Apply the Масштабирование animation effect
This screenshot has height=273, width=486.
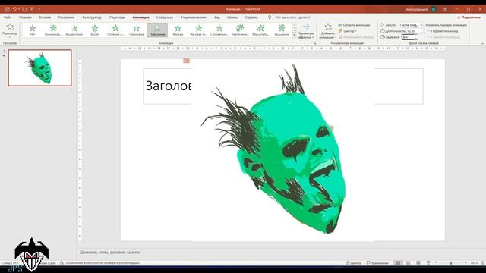tap(260, 30)
